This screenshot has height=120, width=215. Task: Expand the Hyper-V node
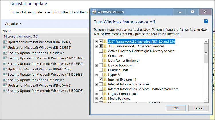coord(97,75)
